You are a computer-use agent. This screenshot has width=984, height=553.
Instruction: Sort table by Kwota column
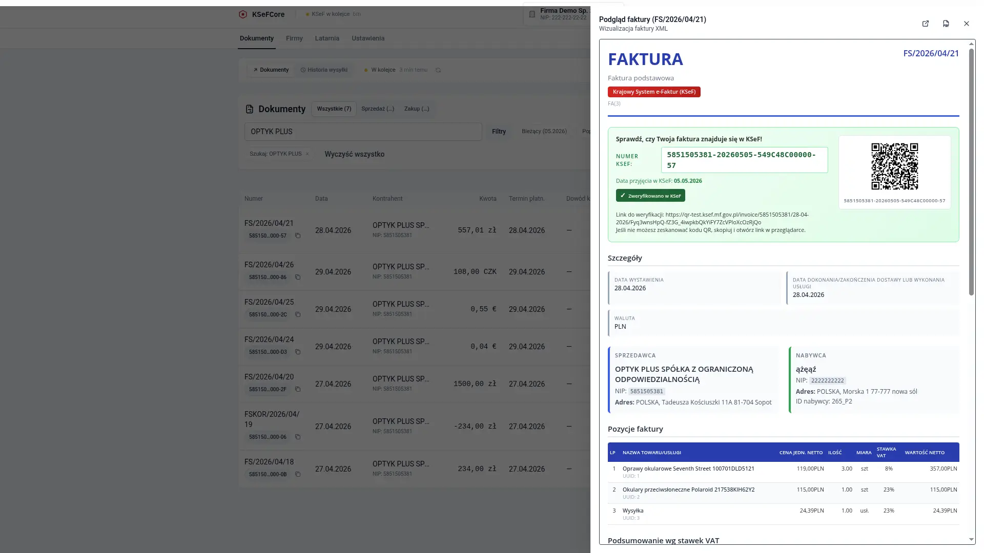click(x=487, y=199)
